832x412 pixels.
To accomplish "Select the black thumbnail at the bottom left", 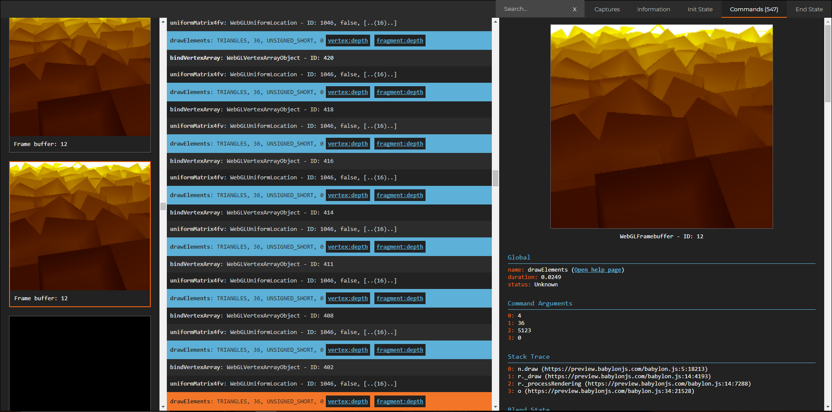I will pyautogui.click(x=80, y=363).
